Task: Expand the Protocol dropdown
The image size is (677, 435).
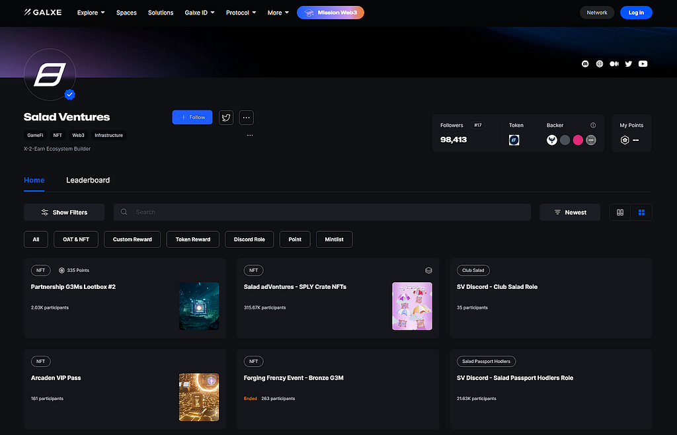Action: tap(241, 13)
